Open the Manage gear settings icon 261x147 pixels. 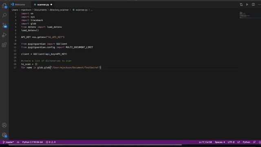(4, 135)
